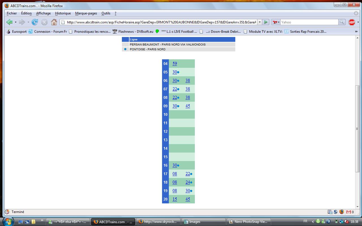Go to the home page icon

[54, 22]
